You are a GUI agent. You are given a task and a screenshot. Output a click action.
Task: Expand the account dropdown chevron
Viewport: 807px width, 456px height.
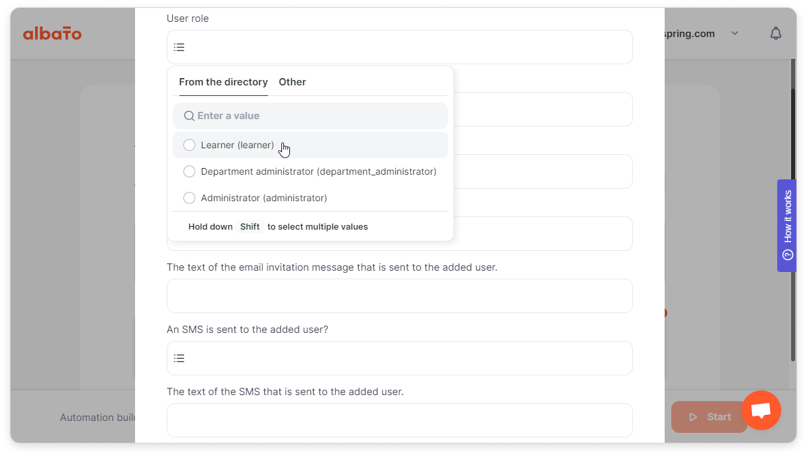tap(735, 33)
